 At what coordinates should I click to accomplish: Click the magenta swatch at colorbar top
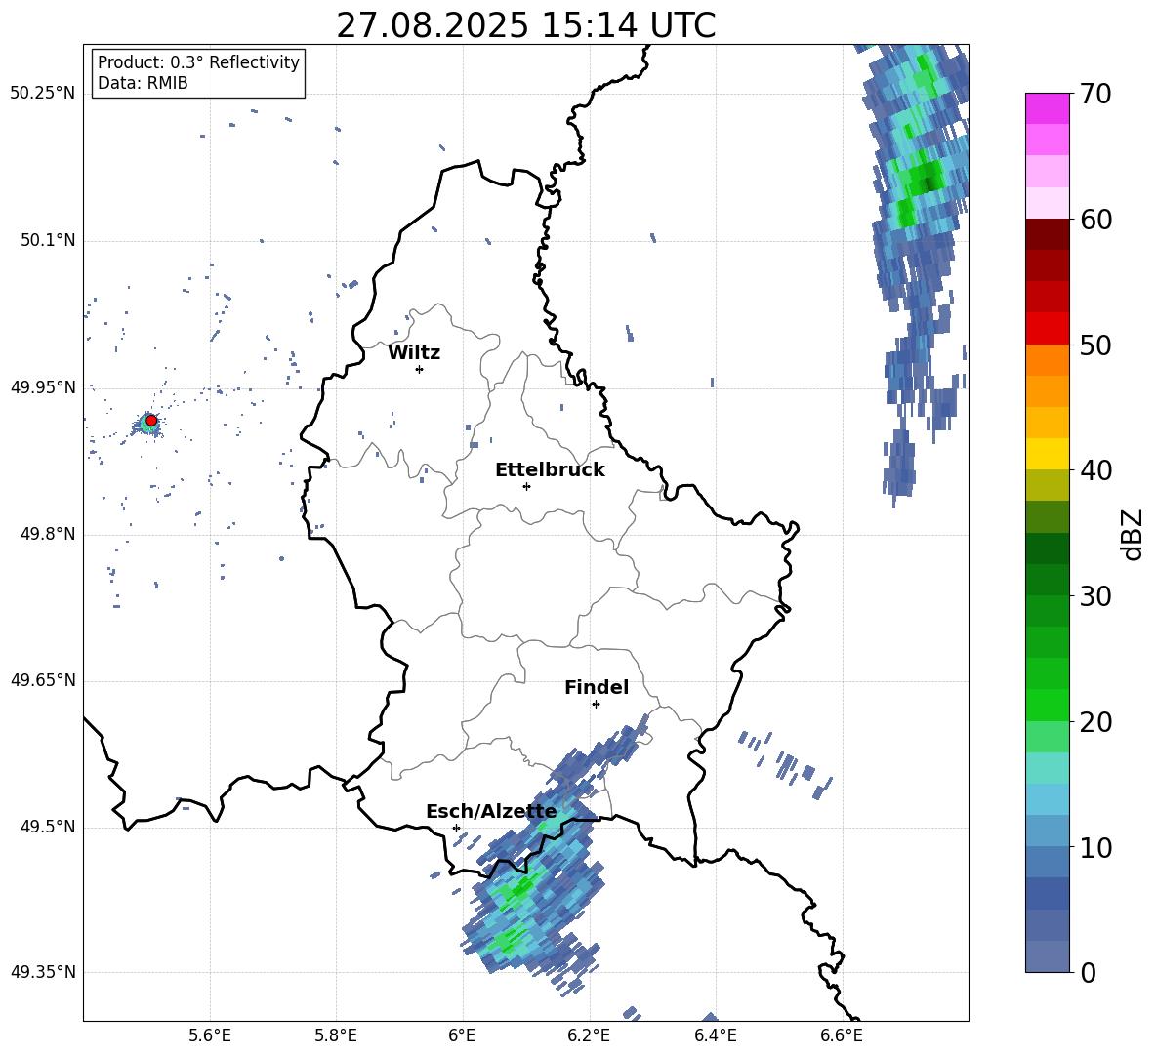click(x=1047, y=108)
